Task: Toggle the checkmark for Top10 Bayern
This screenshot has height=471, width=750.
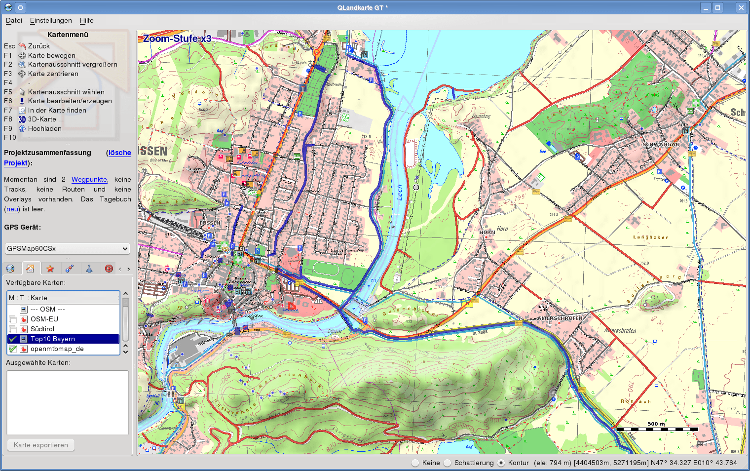Action: pos(13,339)
